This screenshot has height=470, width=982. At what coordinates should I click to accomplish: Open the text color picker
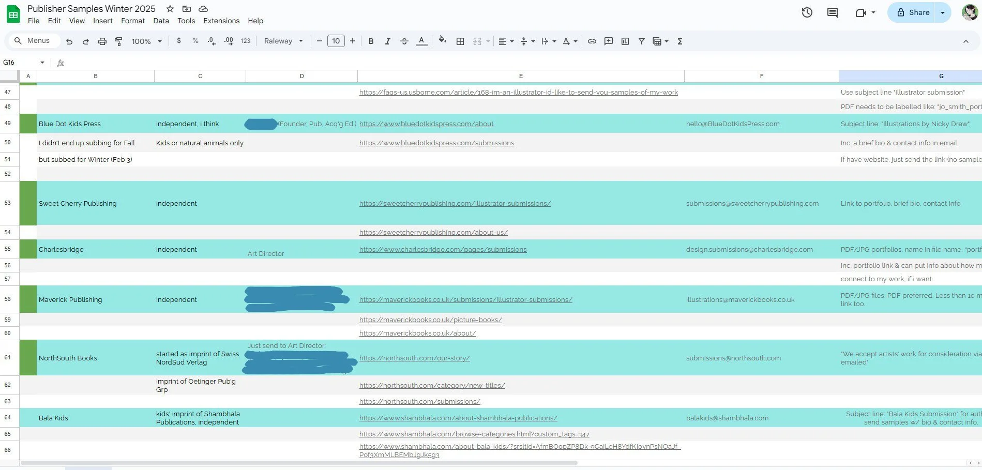point(421,41)
